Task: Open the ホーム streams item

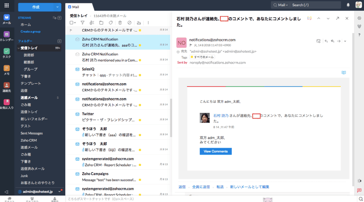Action: tap(26, 25)
